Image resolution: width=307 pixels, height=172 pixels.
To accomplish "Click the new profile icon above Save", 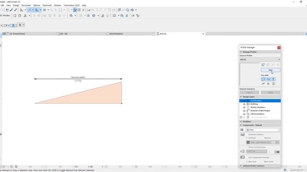I will pos(263,65).
